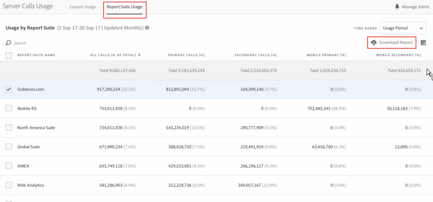
Task: Uncheck the Outdoors.com checkbox
Action: 9,89
